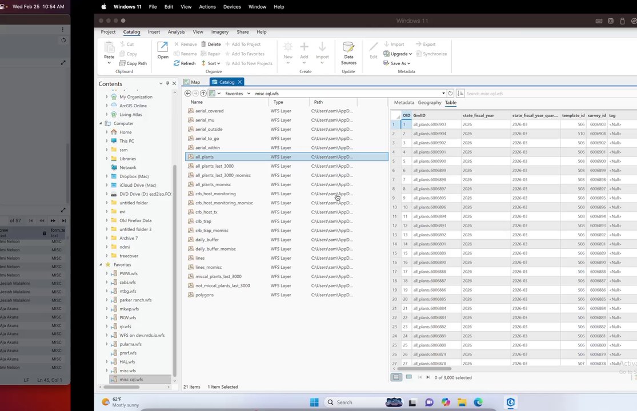Pin the Contents pane (auto hide)
This screenshot has width=637, height=411.
pyautogui.click(x=167, y=83)
